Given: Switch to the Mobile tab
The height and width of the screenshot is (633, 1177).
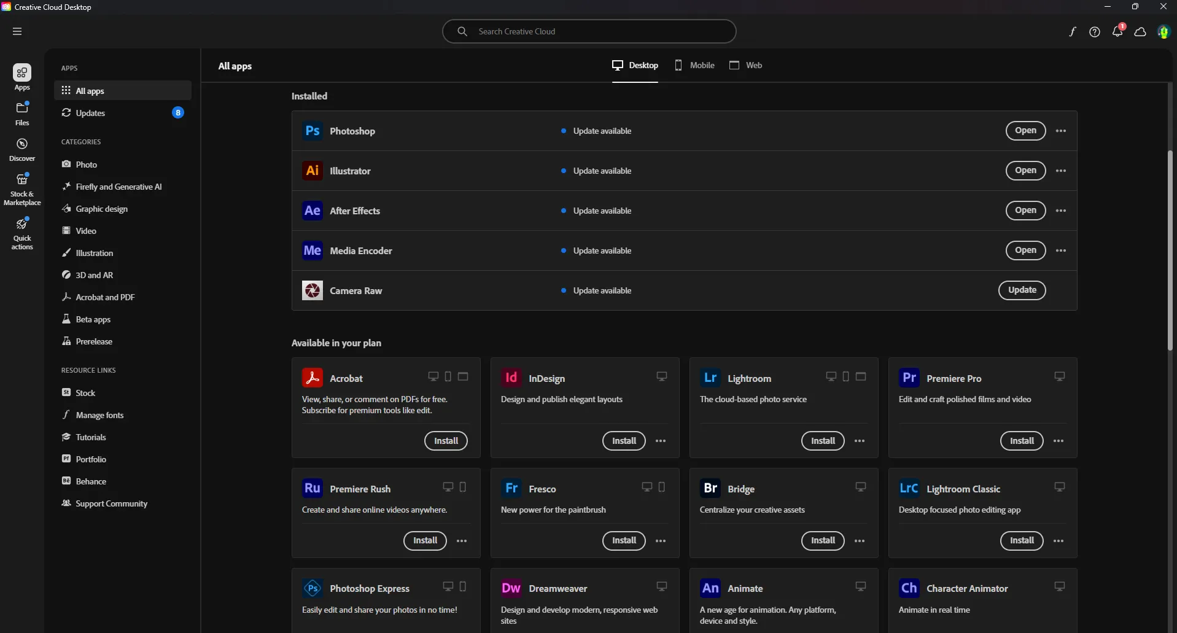Looking at the screenshot, I should 694,65.
